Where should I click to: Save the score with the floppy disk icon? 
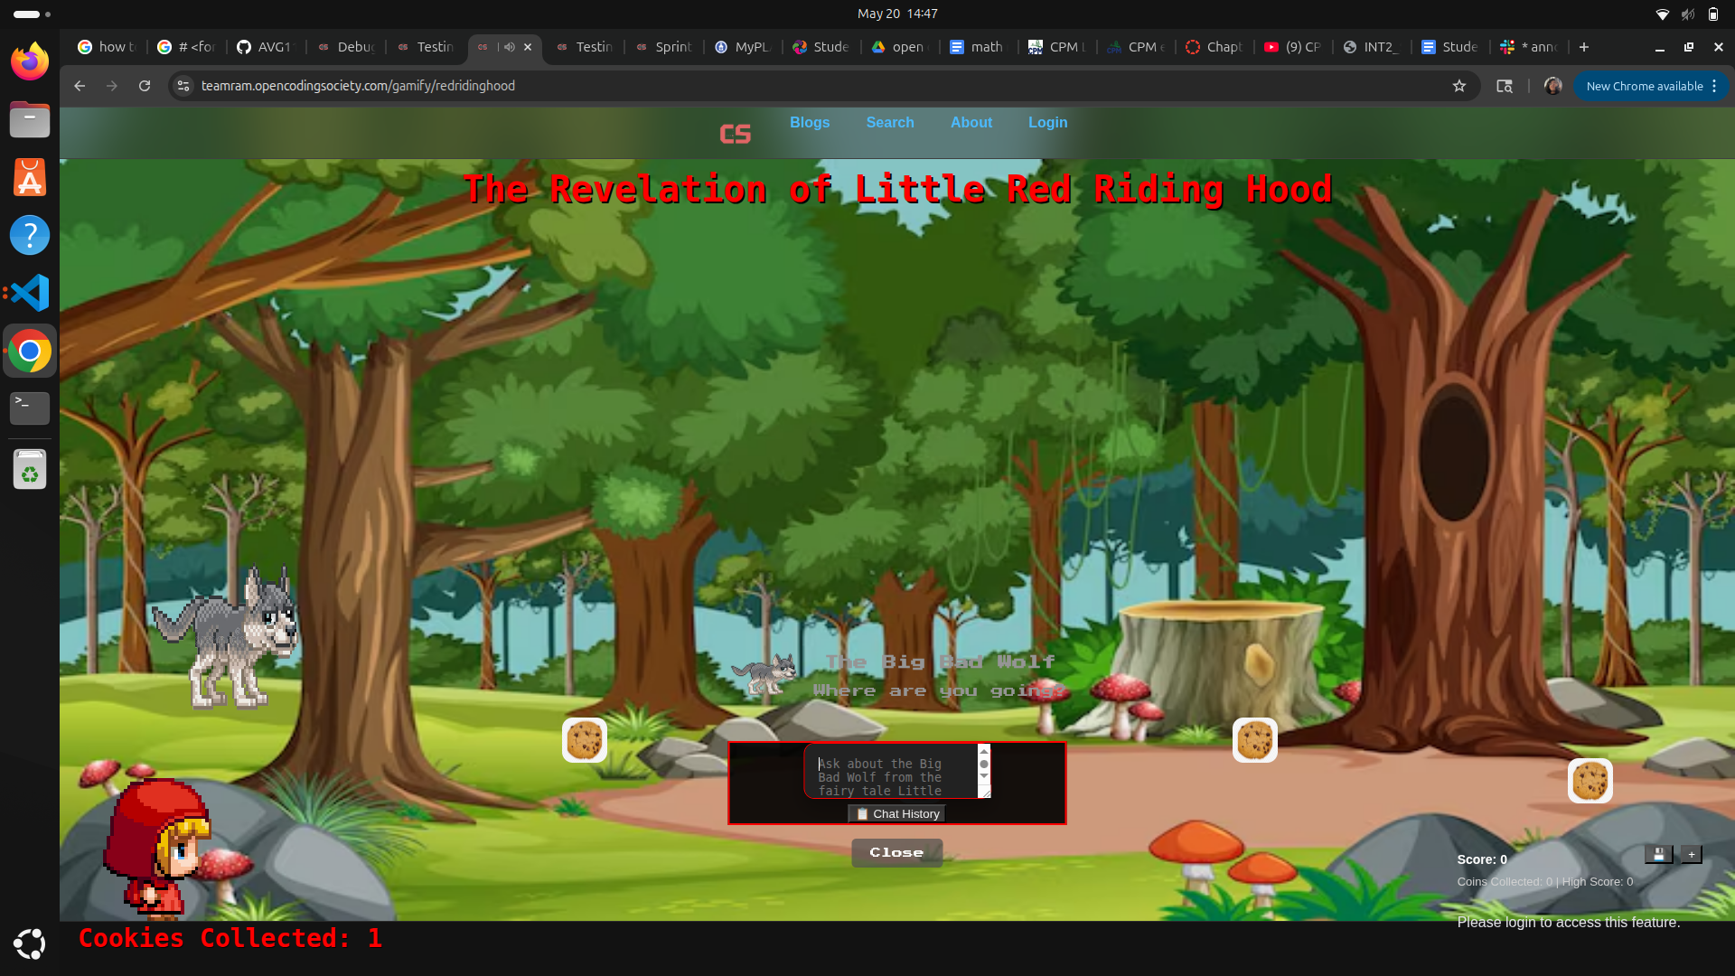click(1658, 854)
